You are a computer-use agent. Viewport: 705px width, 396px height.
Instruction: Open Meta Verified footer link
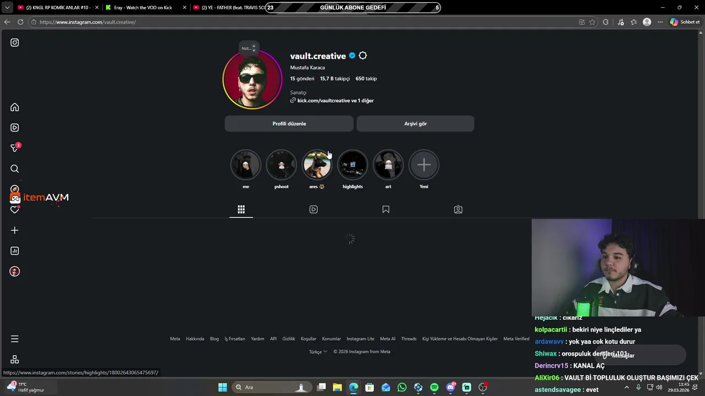click(x=516, y=339)
